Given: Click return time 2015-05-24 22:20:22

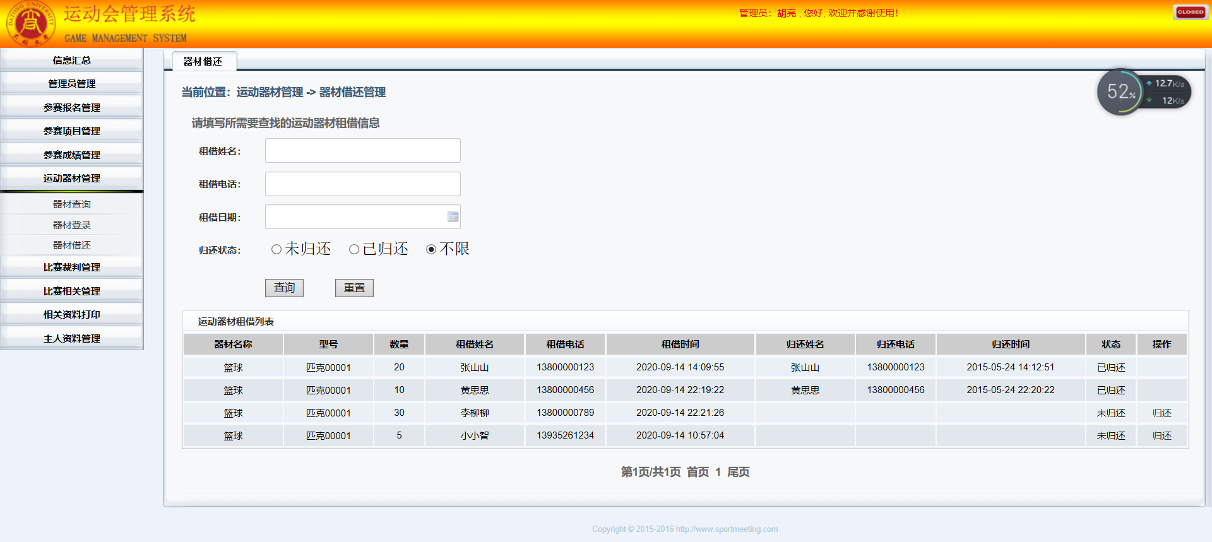Looking at the screenshot, I should (x=1011, y=390).
